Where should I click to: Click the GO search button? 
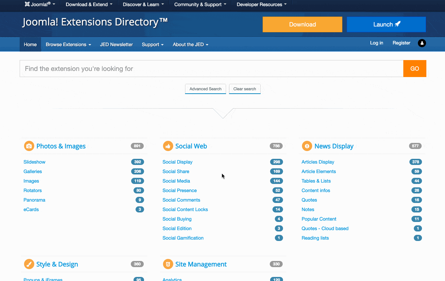click(x=415, y=69)
